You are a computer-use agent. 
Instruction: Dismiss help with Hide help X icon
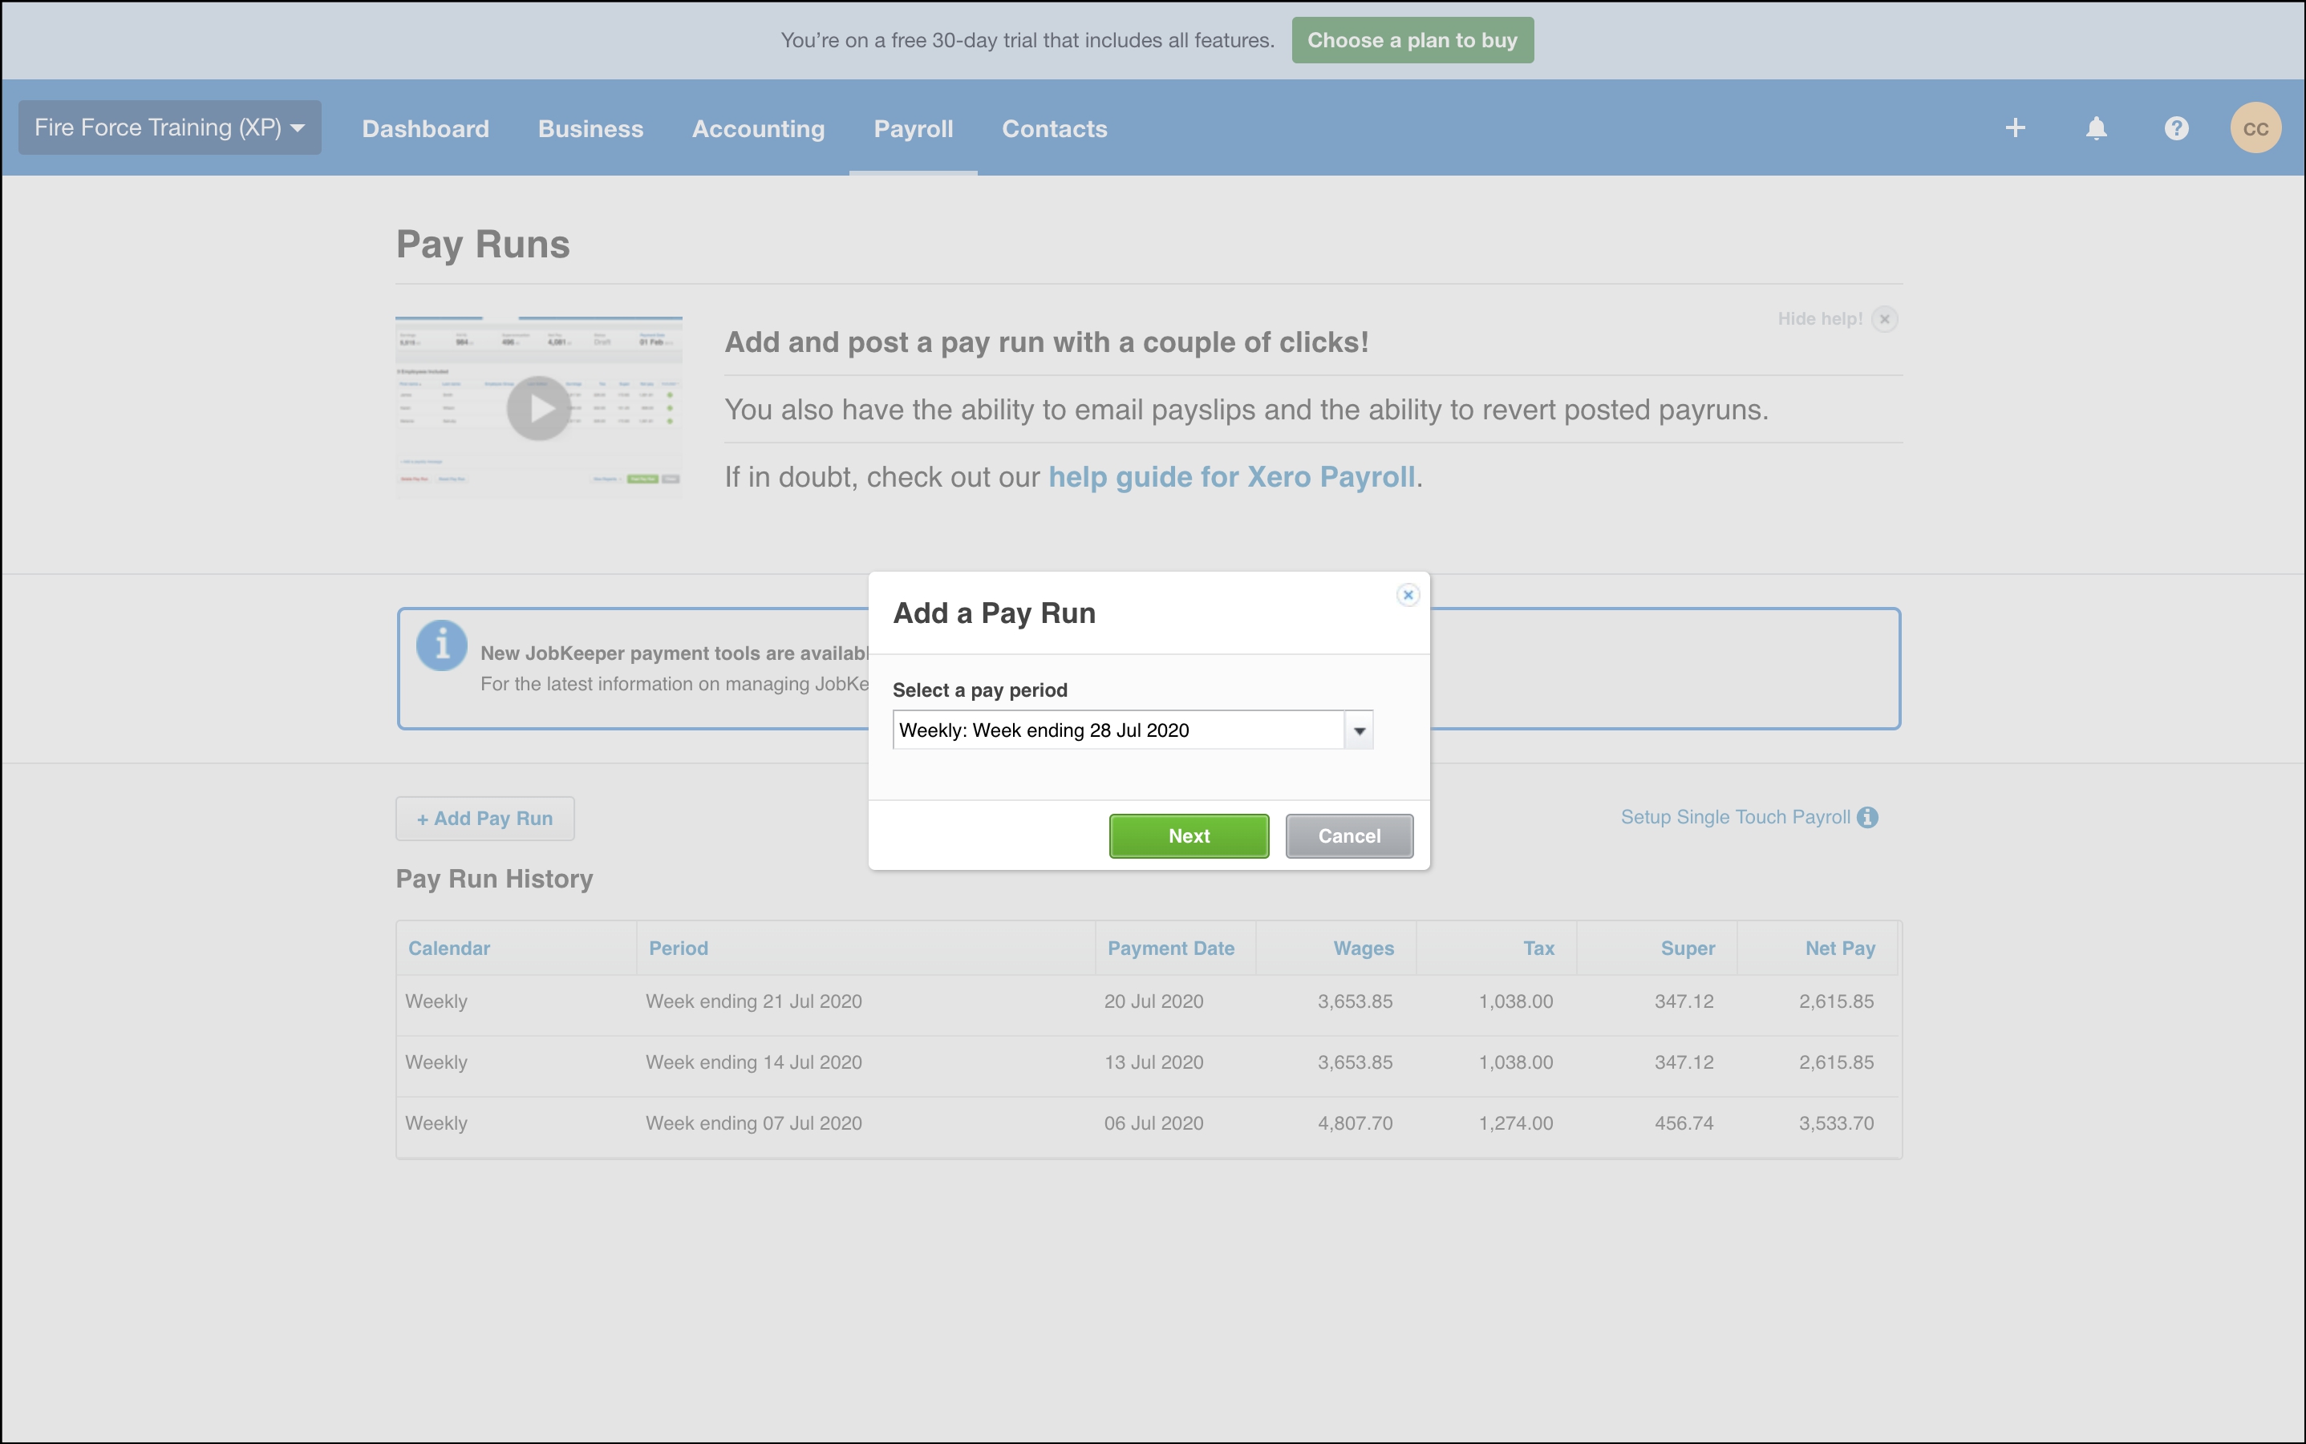(1884, 319)
